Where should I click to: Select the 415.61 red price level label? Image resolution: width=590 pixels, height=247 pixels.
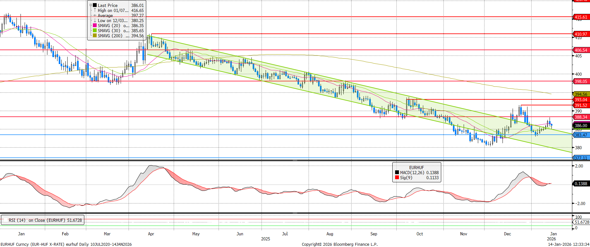point(581,17)
